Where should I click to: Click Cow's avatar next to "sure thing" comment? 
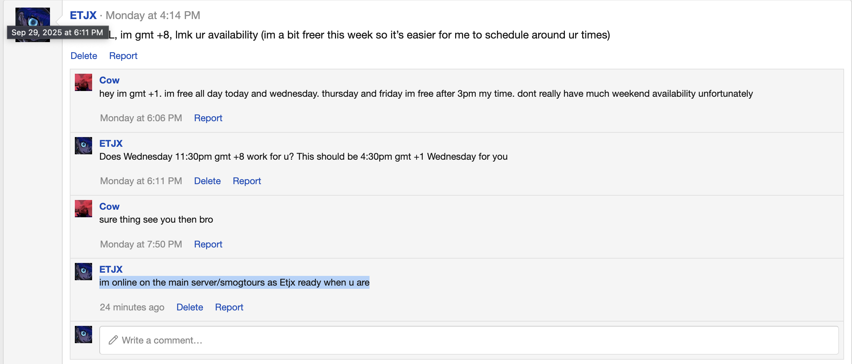click(x=83, y=209)
